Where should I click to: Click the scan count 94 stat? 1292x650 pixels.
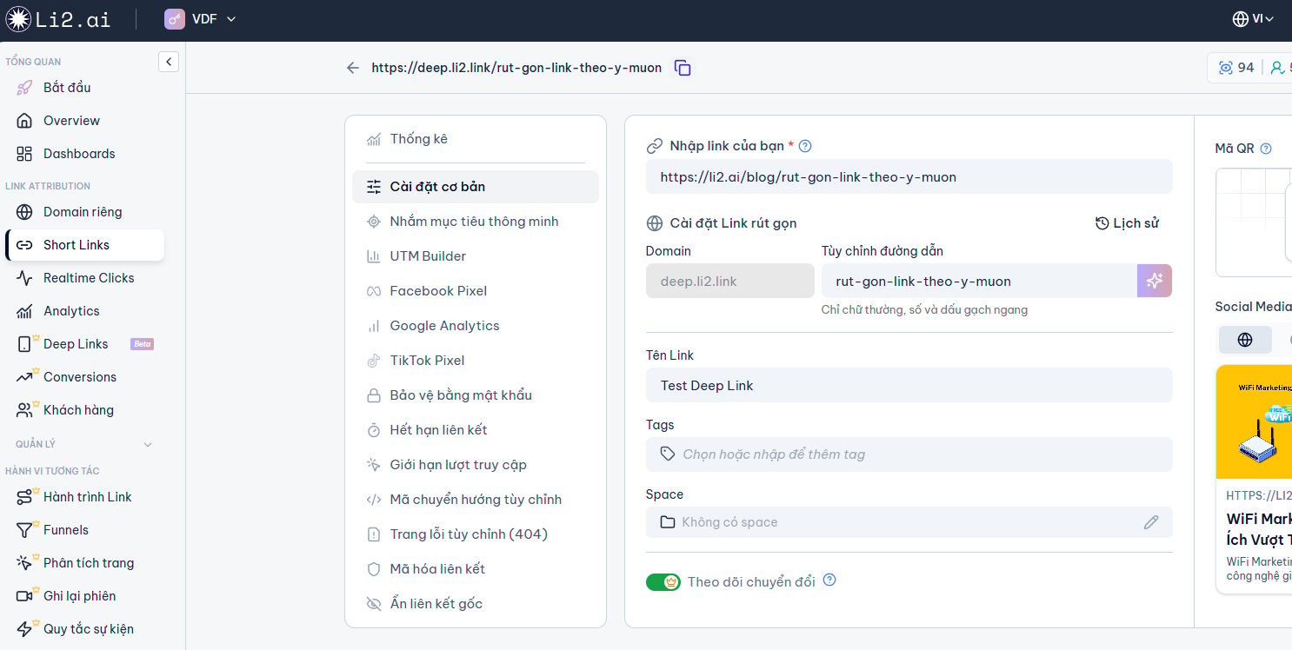pos(1237,68)
